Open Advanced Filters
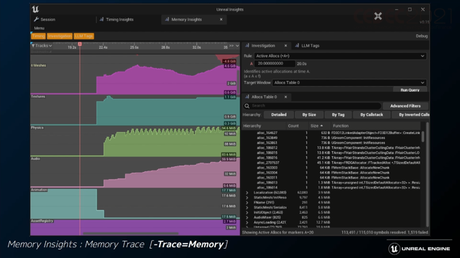The image size is (460, 258). pyautogui.click(x=405, y=106)
